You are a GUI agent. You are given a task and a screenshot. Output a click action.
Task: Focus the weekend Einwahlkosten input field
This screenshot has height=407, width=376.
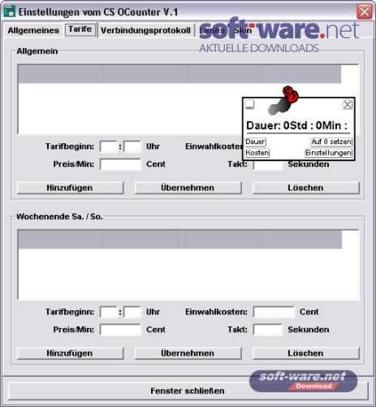pyautogui.click(x=274, y=312)
